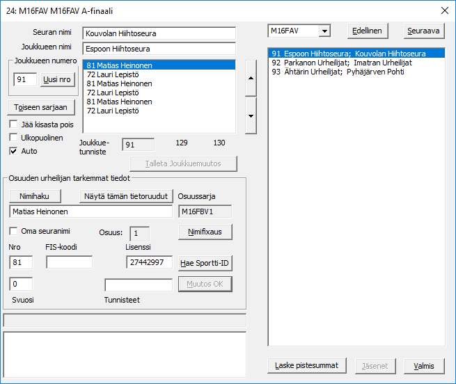Click Toiseen sarjaan button

(40, 107)
